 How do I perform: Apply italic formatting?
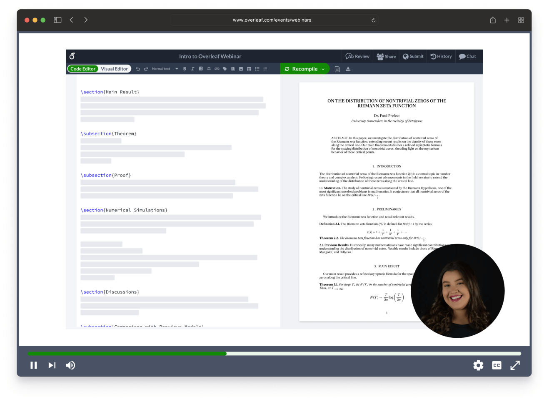pos(192,69)
